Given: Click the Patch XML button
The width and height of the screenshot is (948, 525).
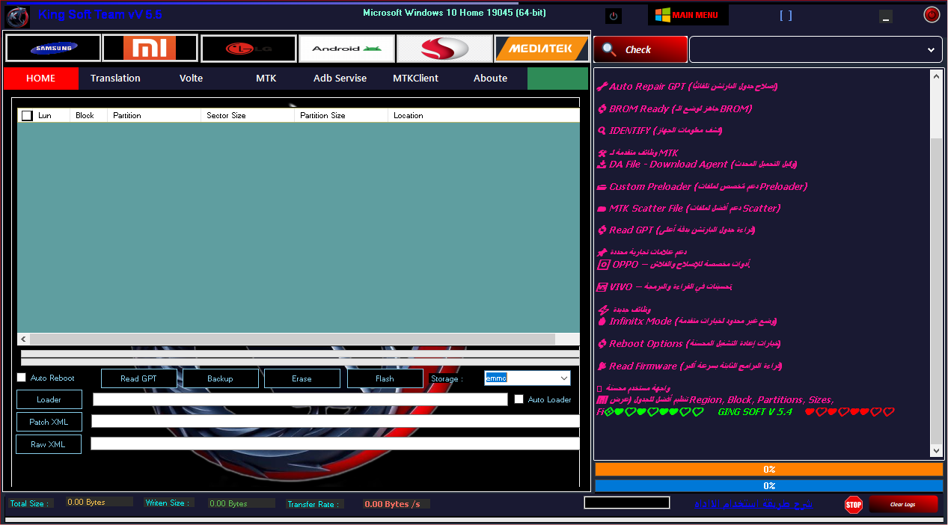Looking at the screenshot, I should tap(49, 422).
